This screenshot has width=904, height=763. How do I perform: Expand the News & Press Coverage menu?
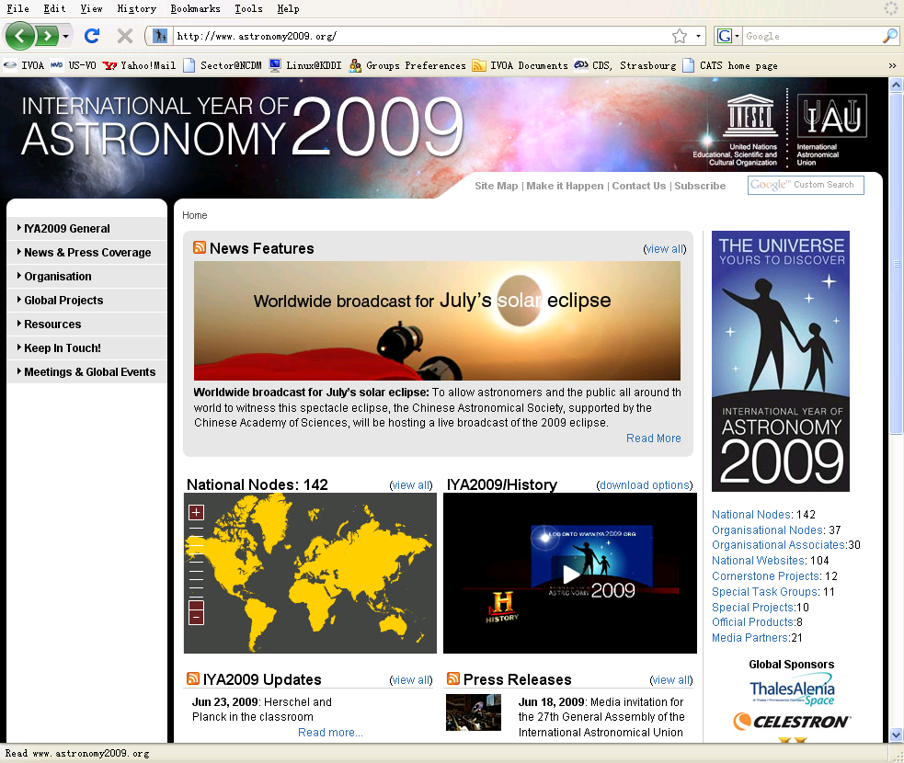pos(86,253)
